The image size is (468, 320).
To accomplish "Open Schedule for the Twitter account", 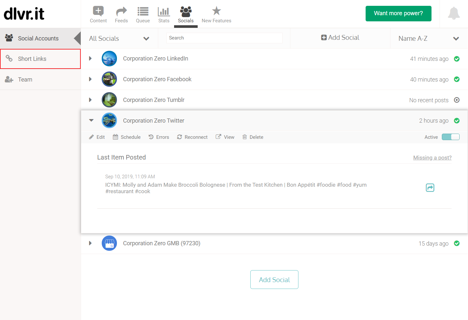I will 127,137.
